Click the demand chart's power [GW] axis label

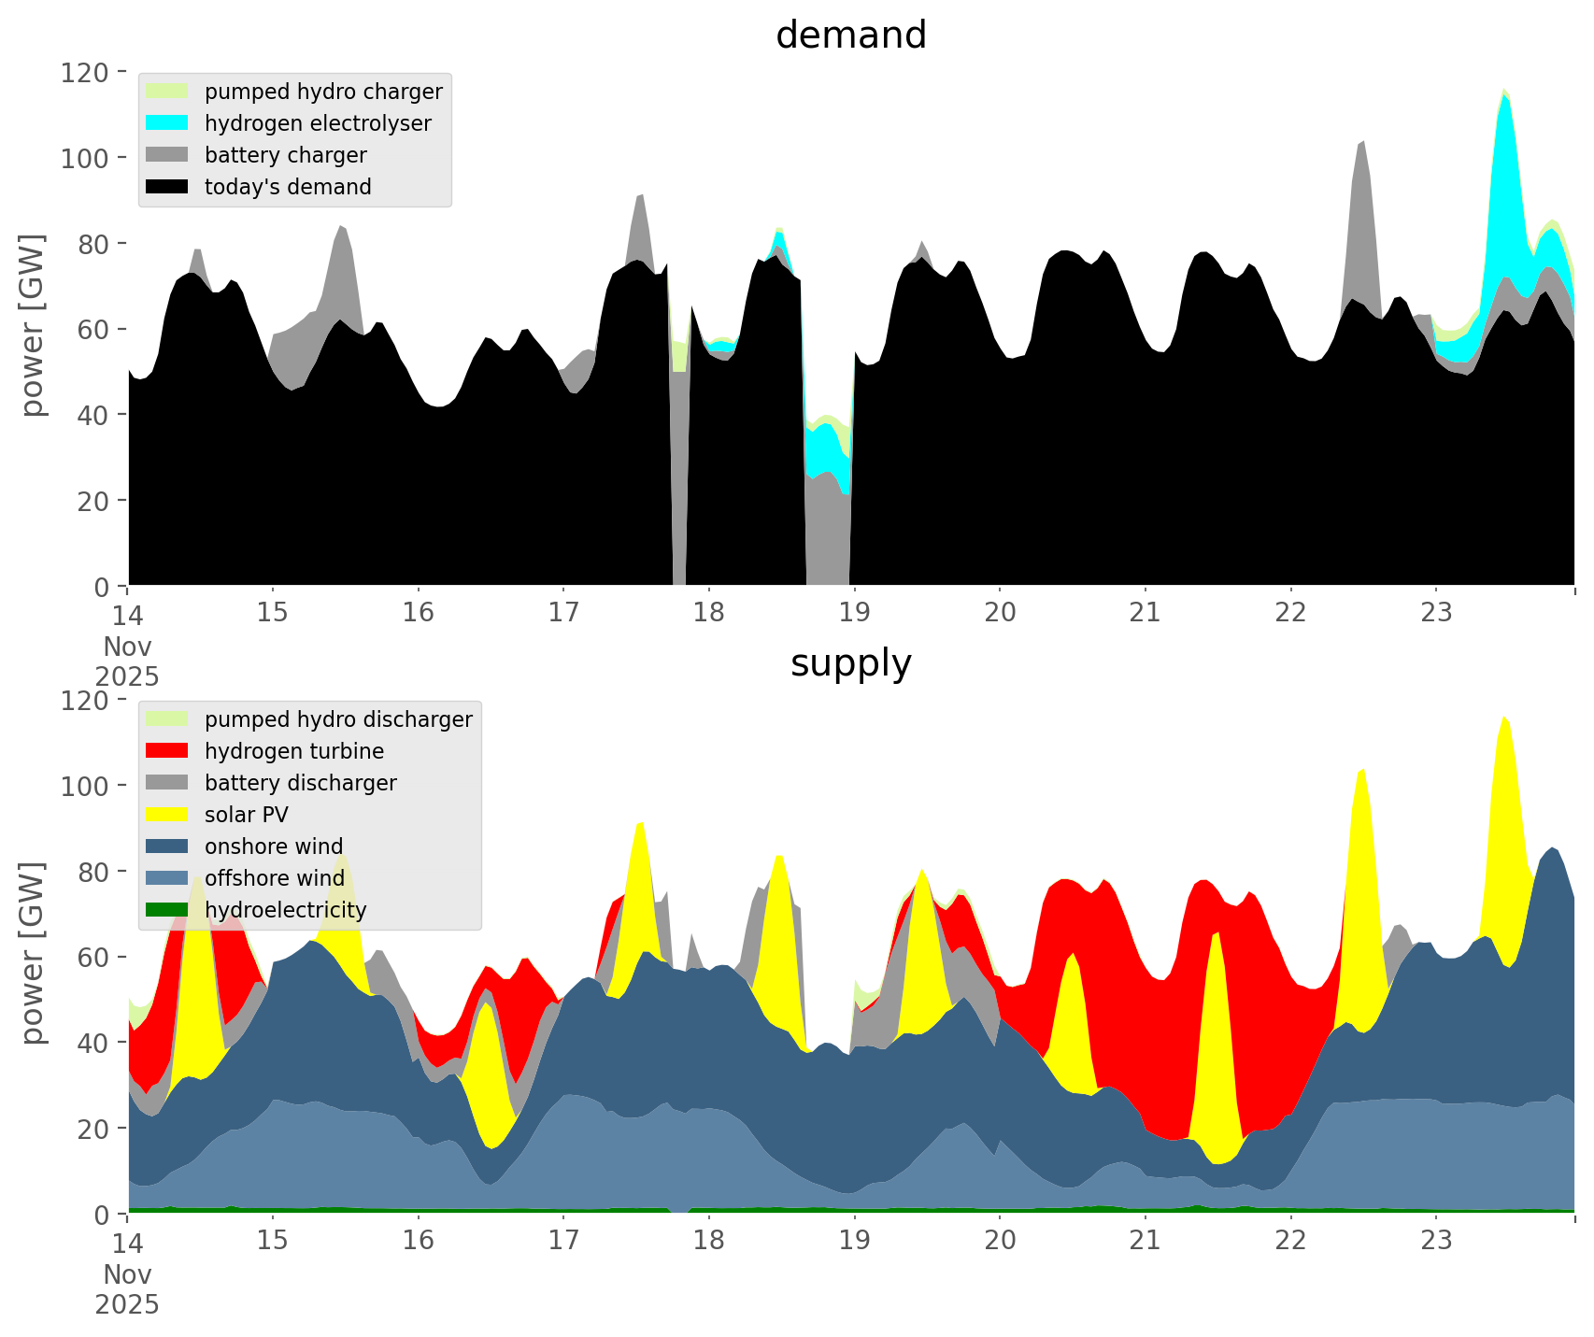[x=33, y=325]
